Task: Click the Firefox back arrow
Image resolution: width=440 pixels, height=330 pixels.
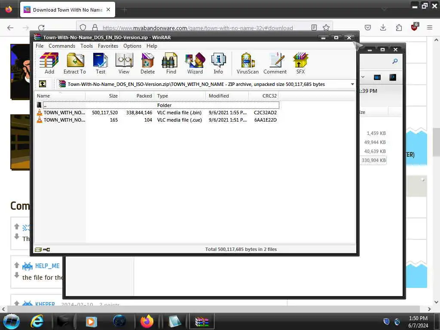Action: click(x=10, y=27)
